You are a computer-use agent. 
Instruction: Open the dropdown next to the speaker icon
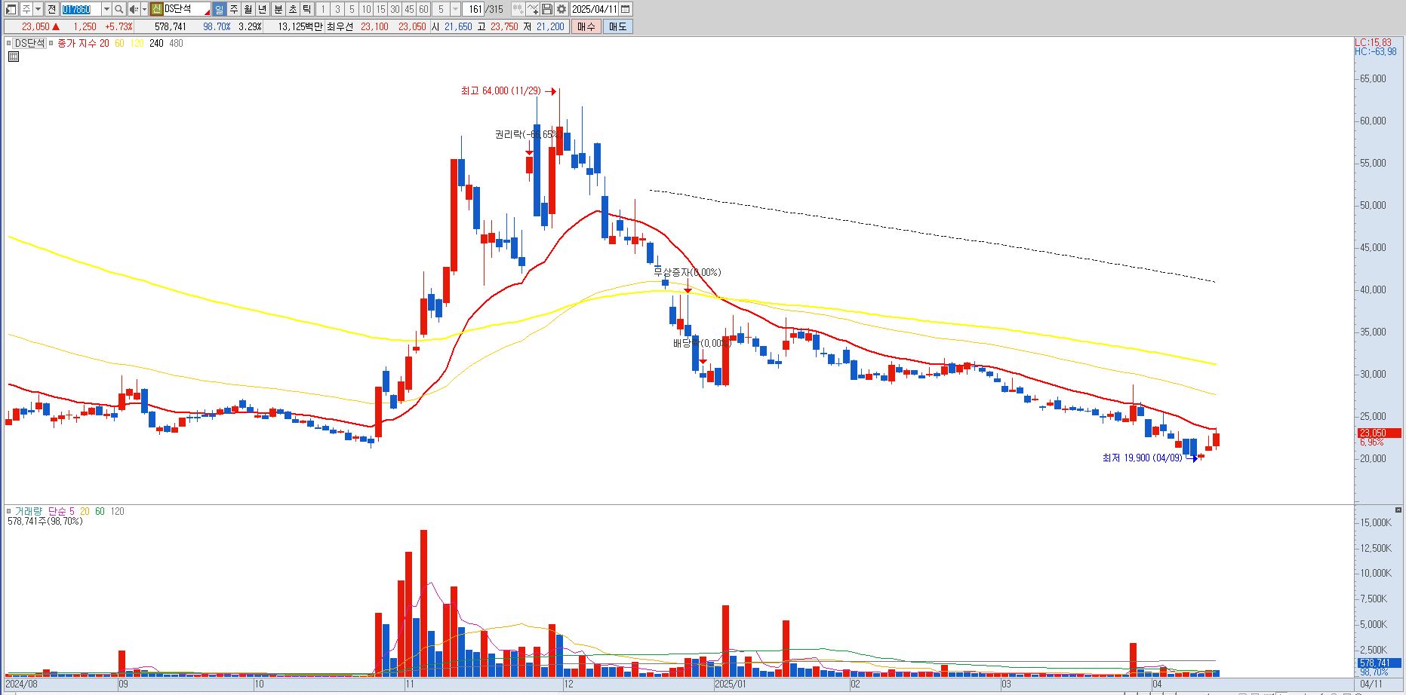(x=144, y=9)
